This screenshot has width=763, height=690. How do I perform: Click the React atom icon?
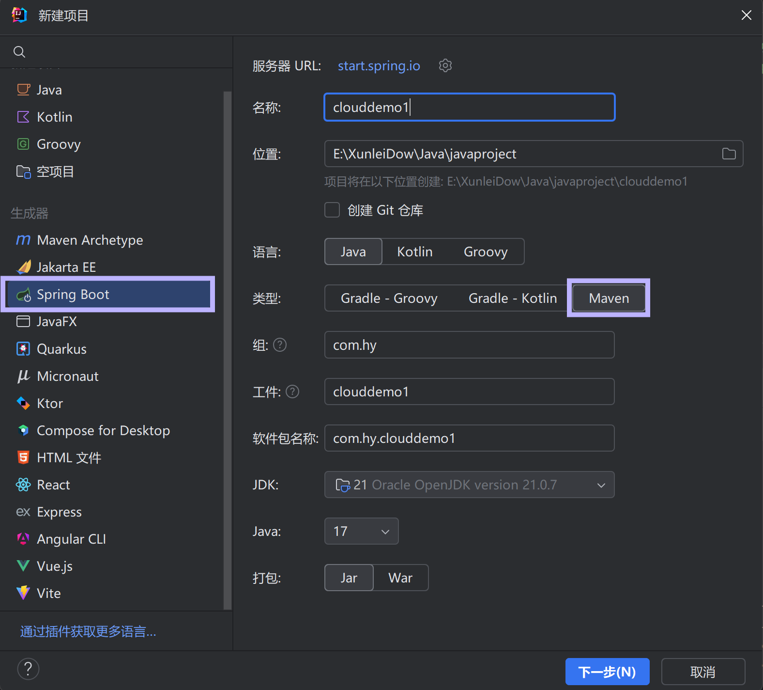23,485
